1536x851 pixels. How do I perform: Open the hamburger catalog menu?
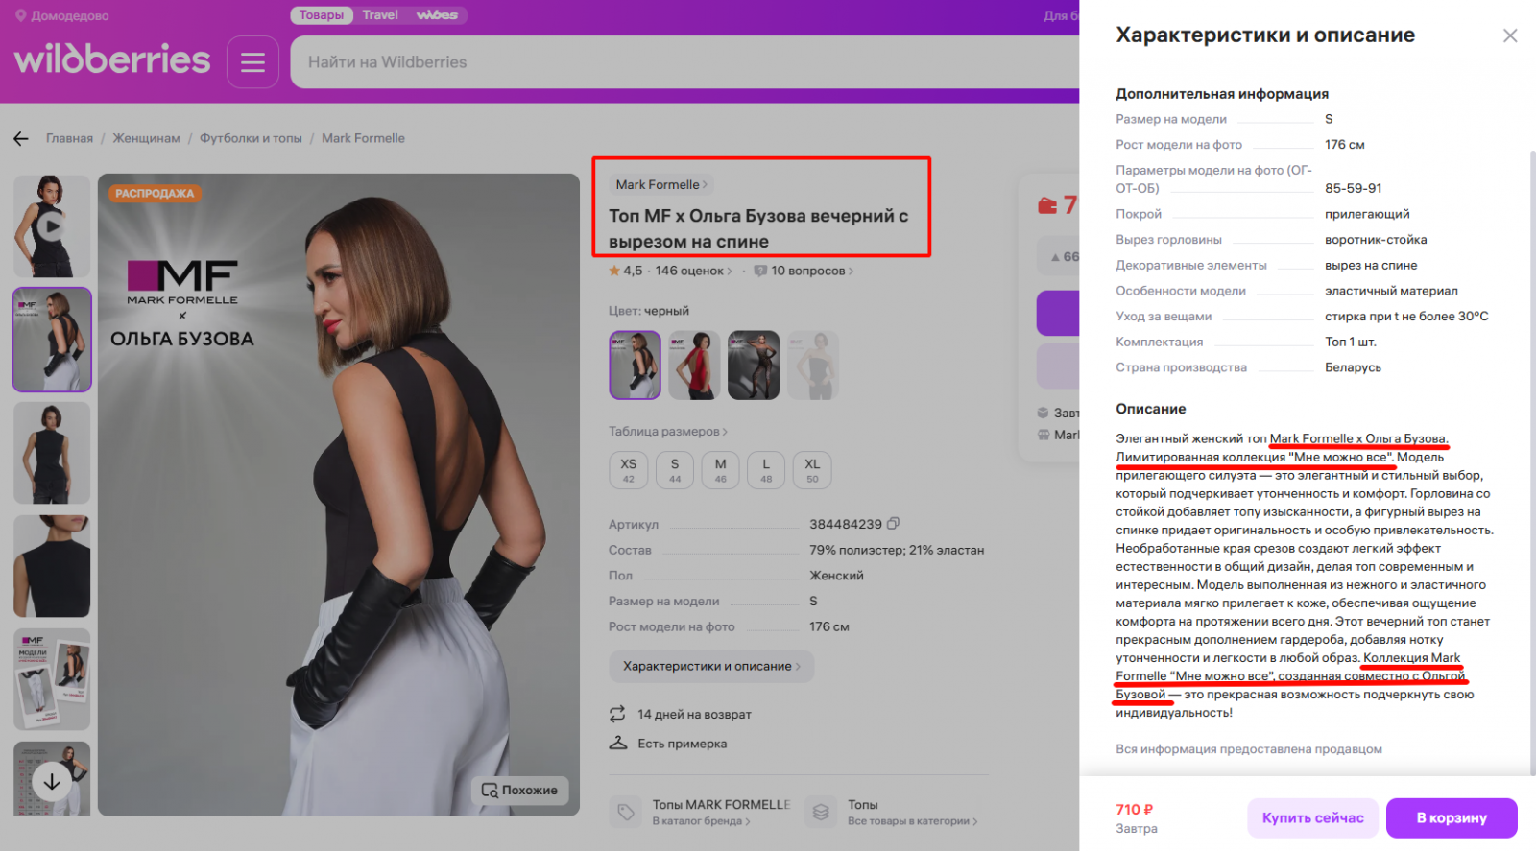tap(252, 62)
